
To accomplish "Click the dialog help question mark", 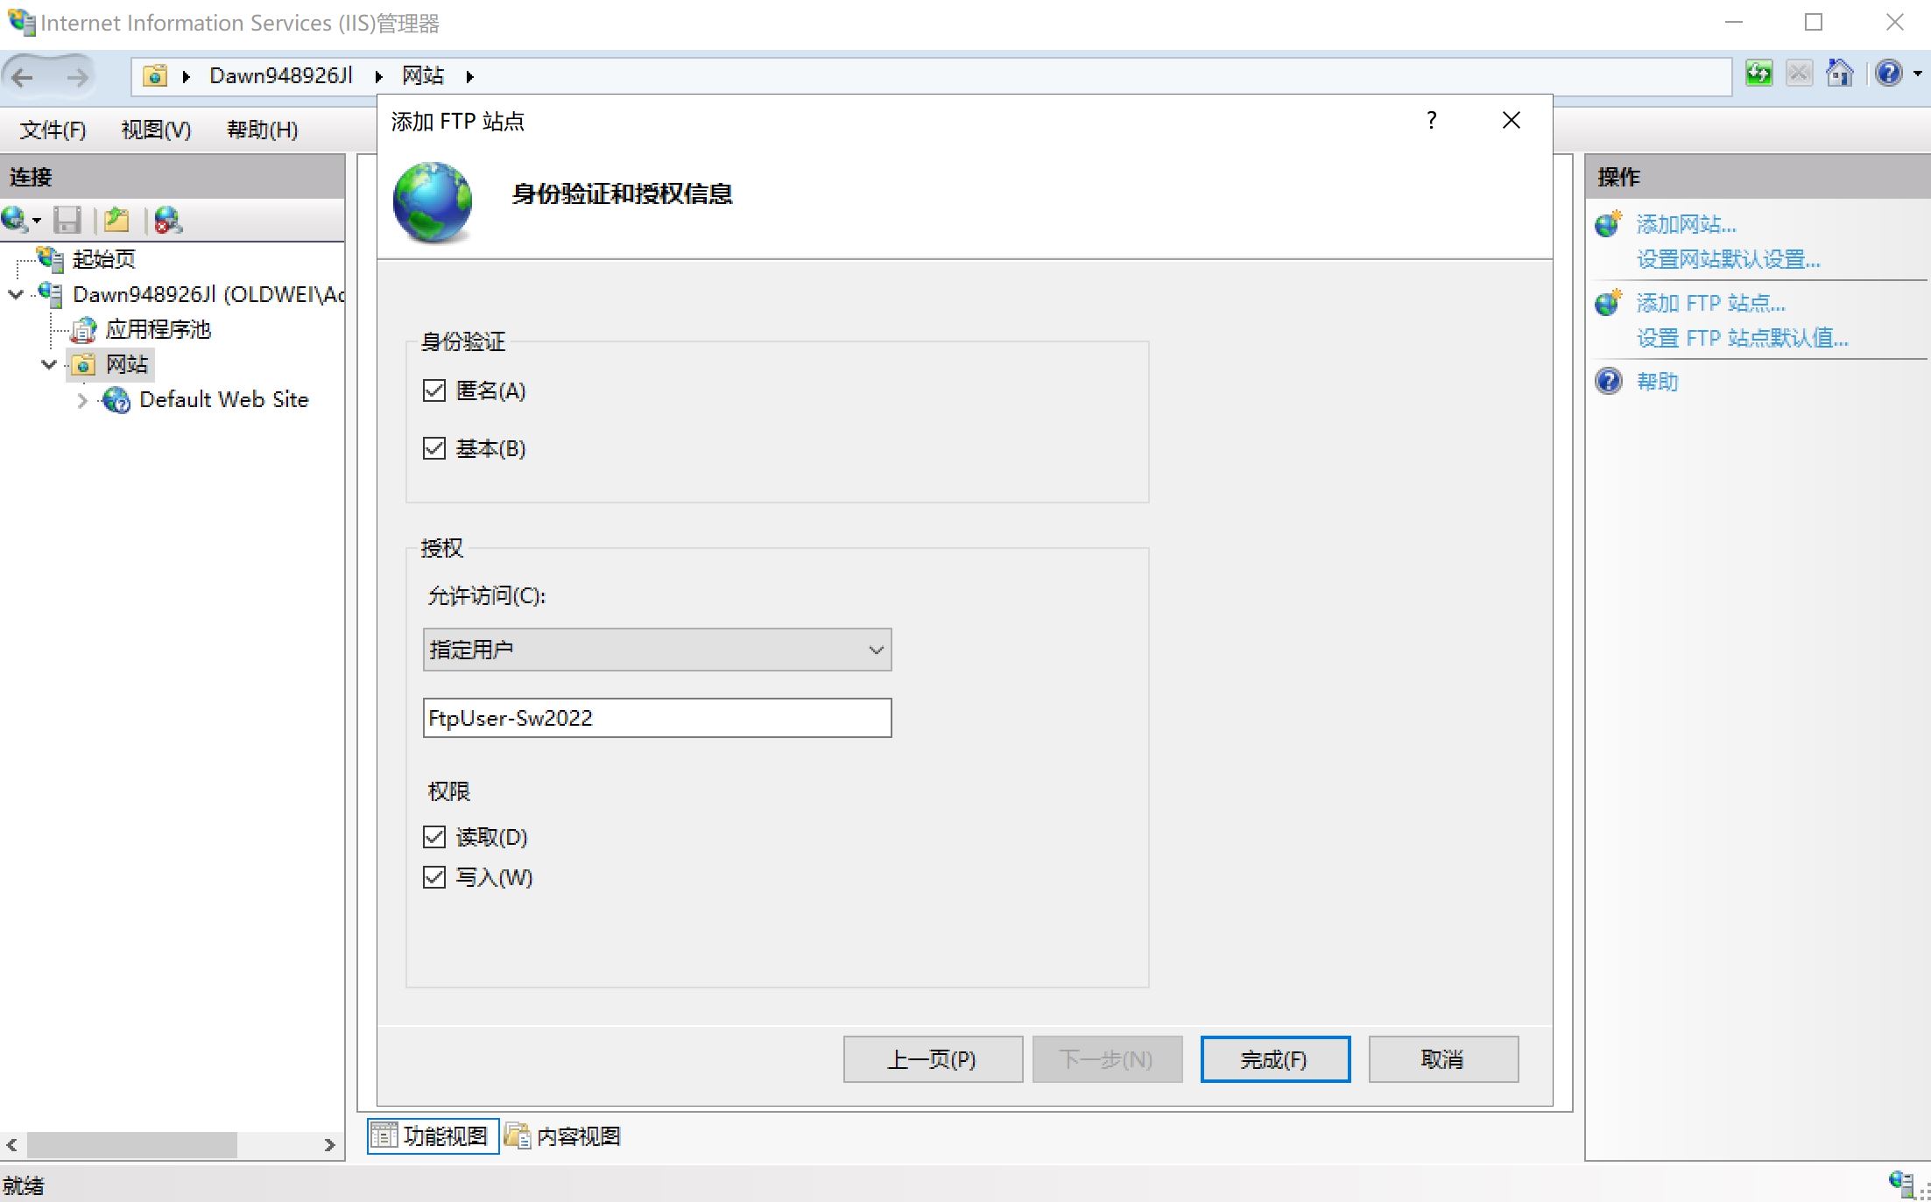I will click(1432, 120).
